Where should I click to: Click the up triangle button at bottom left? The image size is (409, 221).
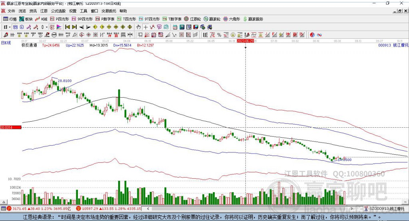pos(4,202)
